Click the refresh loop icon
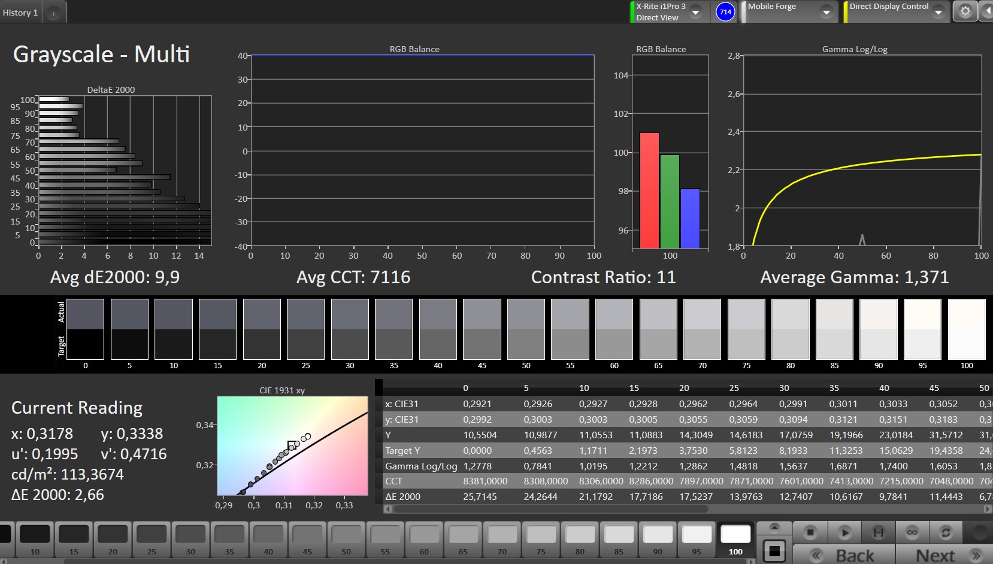The width and height of the screenshot is (993, 564). click(946, 532)
